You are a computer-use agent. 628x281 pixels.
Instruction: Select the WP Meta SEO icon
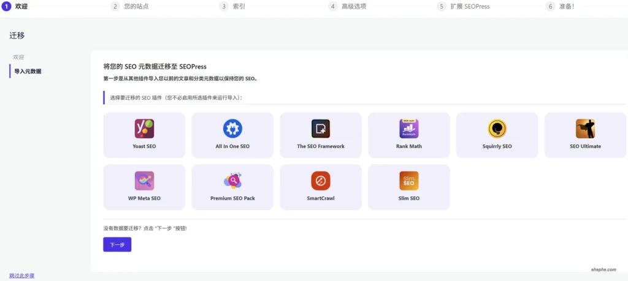(x=144, y=181)
